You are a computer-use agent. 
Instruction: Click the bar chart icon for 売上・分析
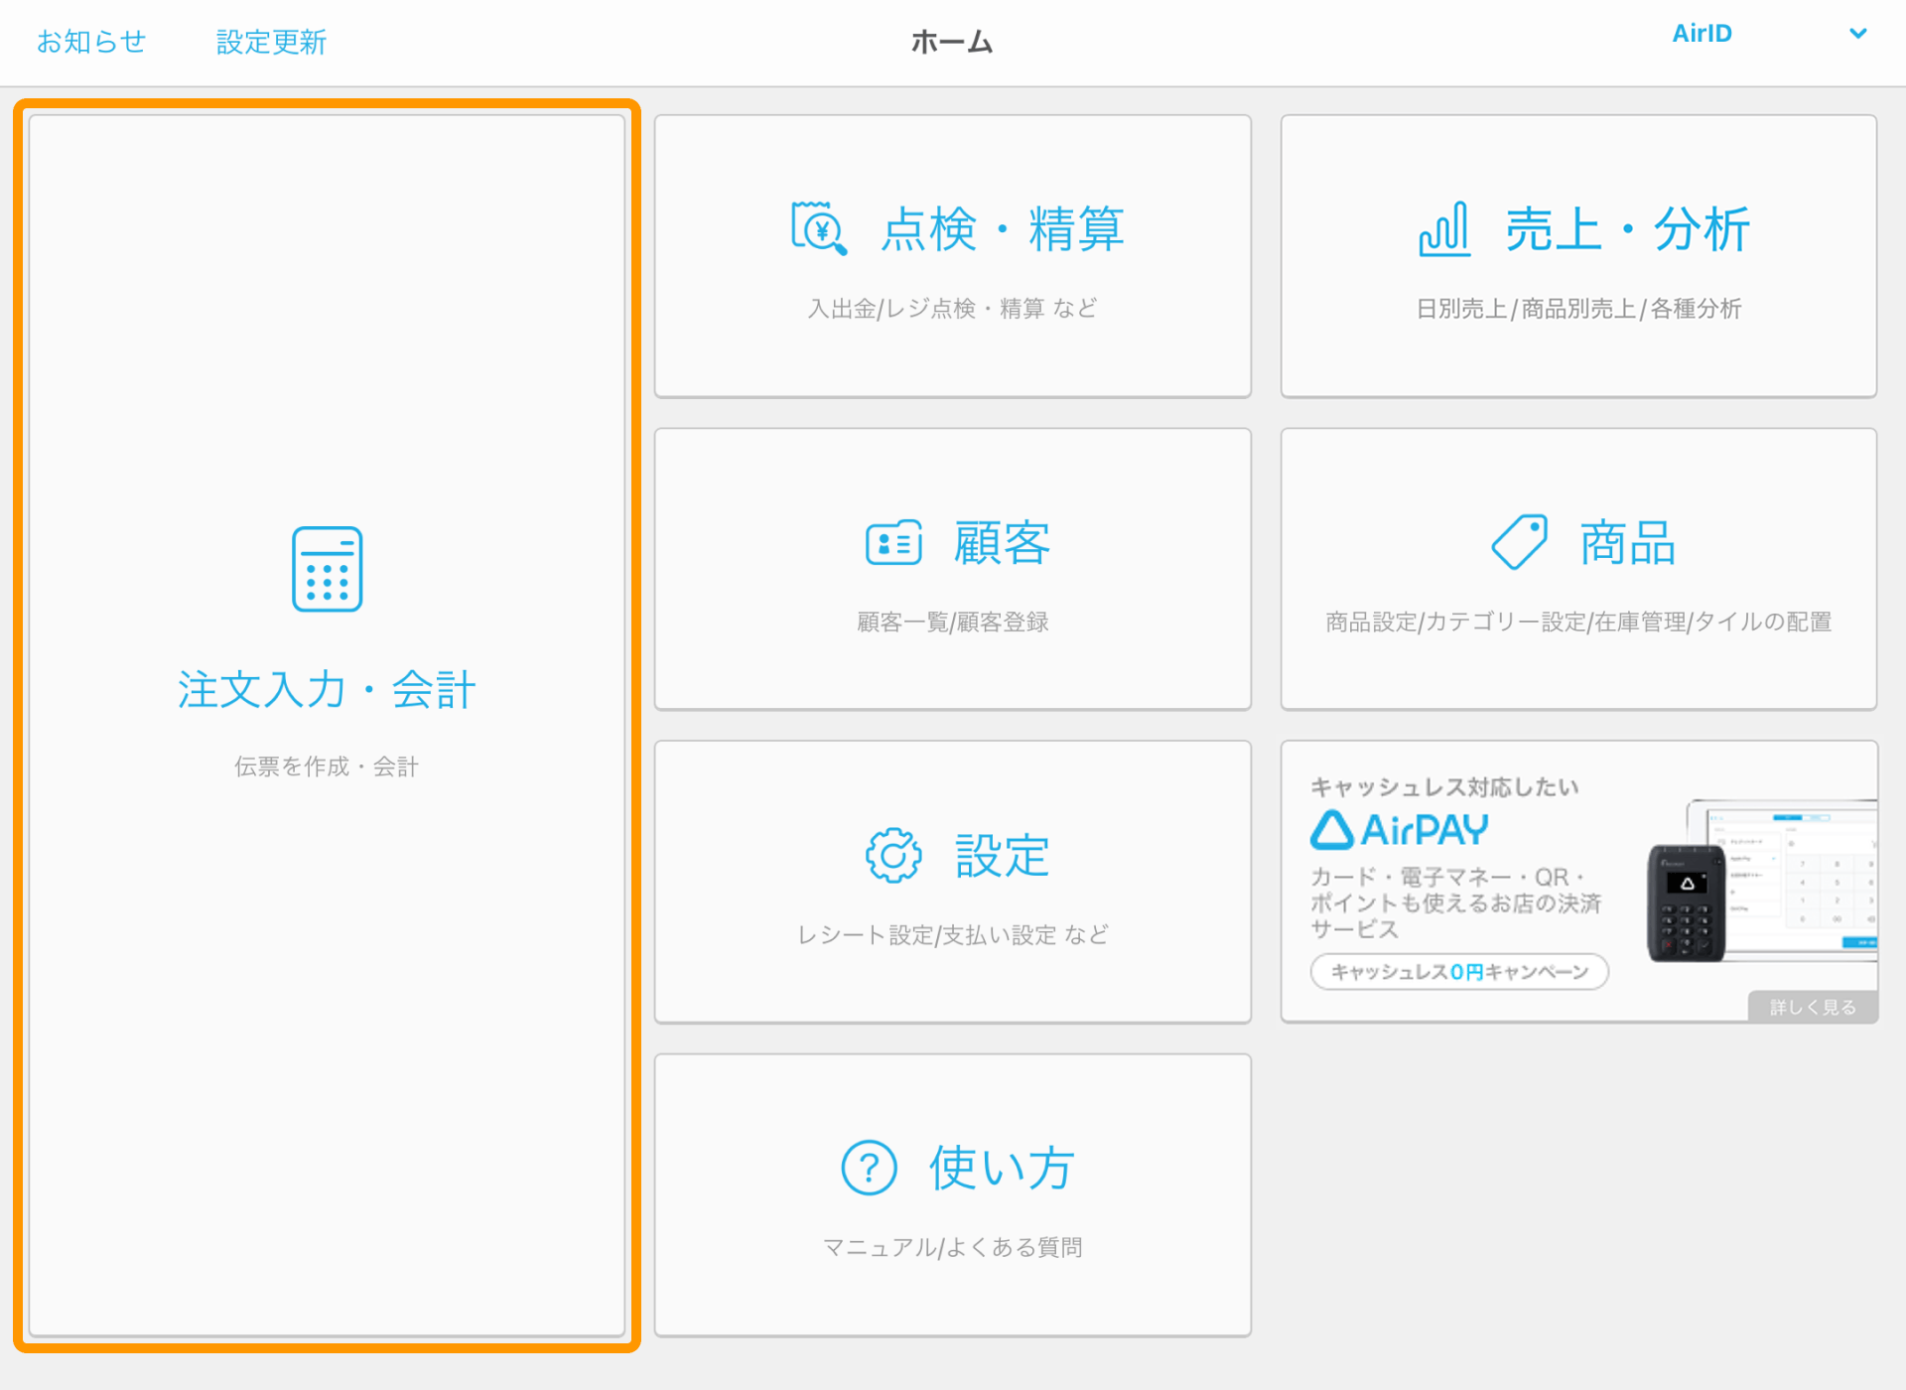pos(1444,228)
